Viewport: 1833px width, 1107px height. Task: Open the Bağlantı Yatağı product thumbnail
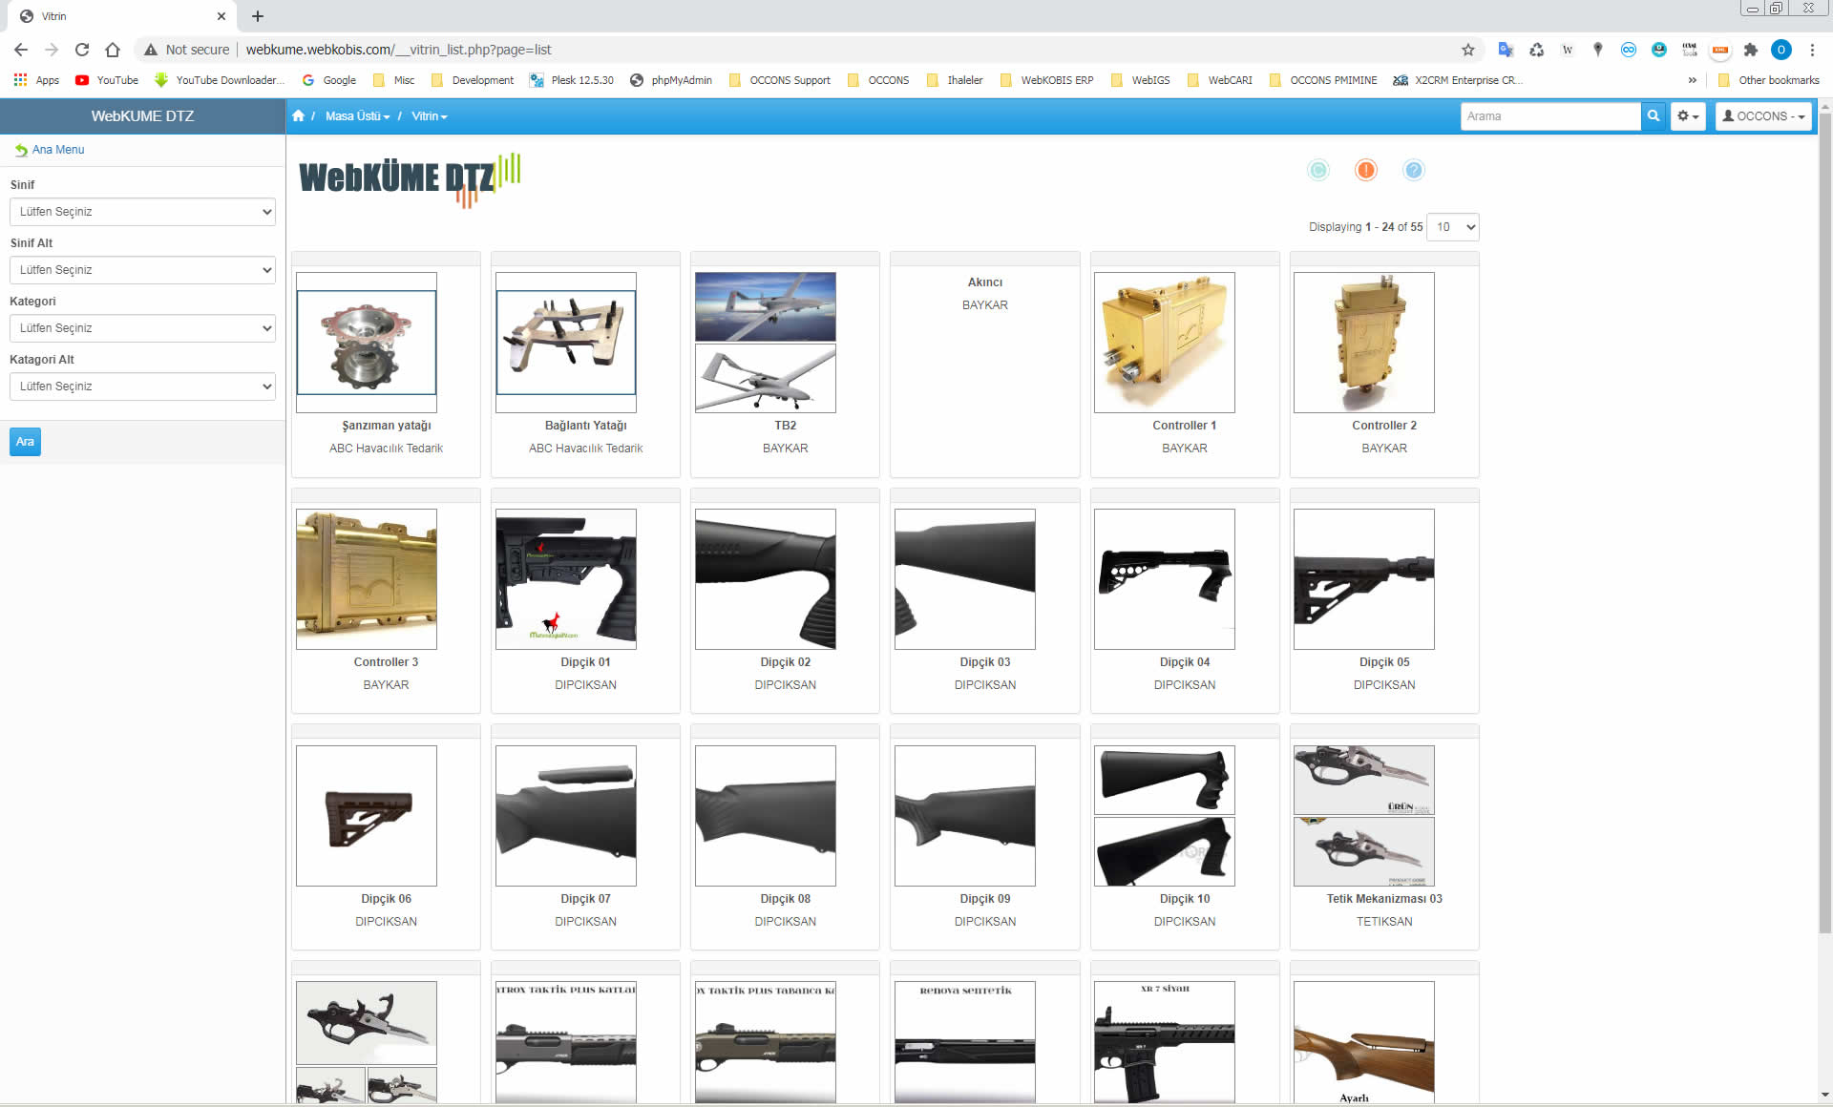(x=566, y=343)
